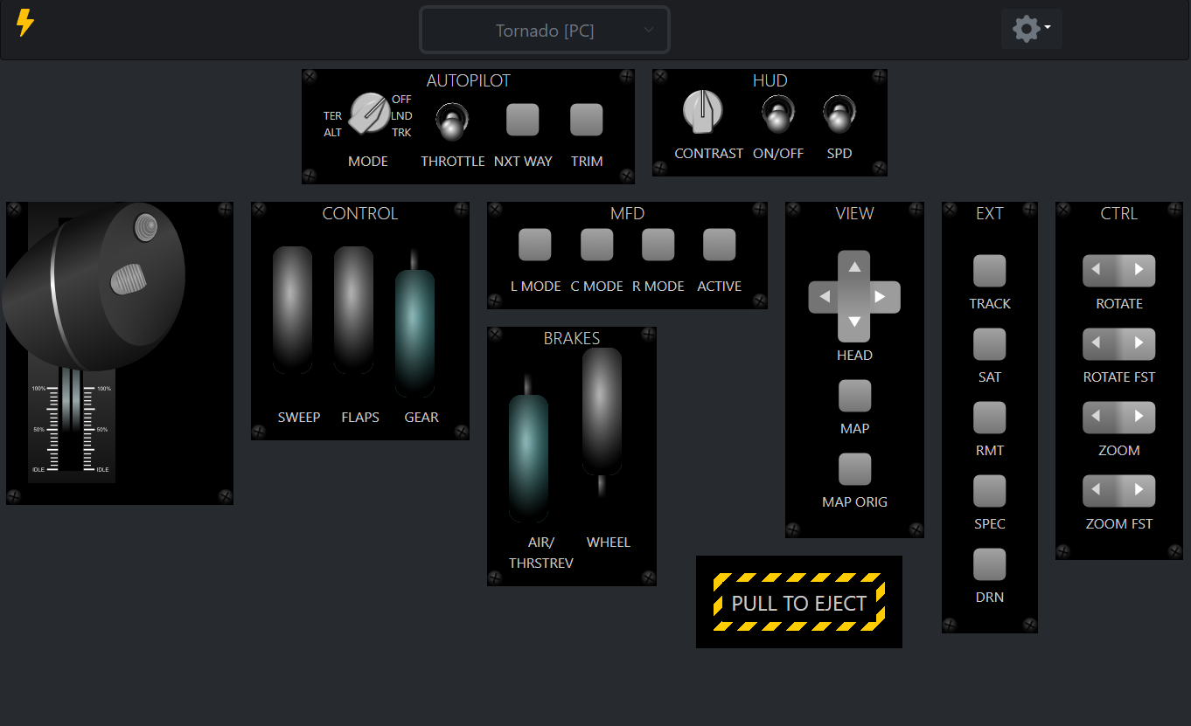The width and height of the screenshot is (1191, 726).
Task: Push the EXT RMT camera button
Action: pyautogui.click(x=990, y=418)
